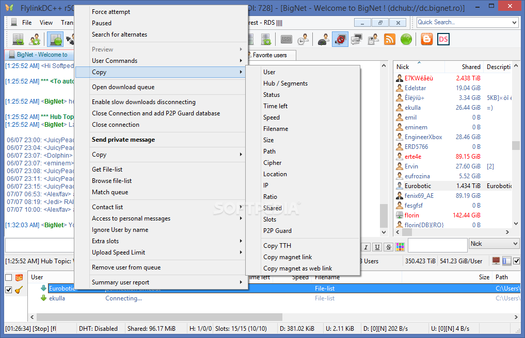Click the green download arrow beside ekulla
Image resolution: width=525 pixels, height=338 pixels.
43,298
